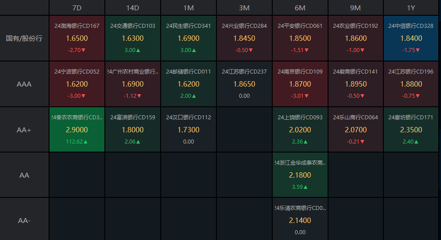This screenshot has height=240, width=441.
Task: Click the 24徽商银行CD141 quote cell
Action: [355, 84]
